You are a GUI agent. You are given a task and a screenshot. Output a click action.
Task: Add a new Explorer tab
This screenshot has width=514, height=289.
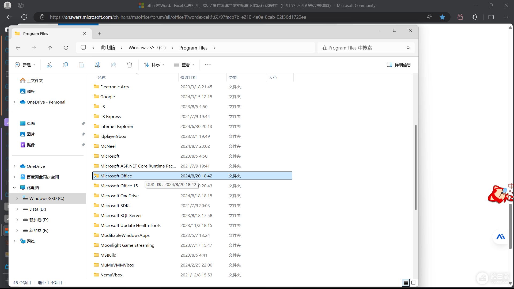point(100,33)
